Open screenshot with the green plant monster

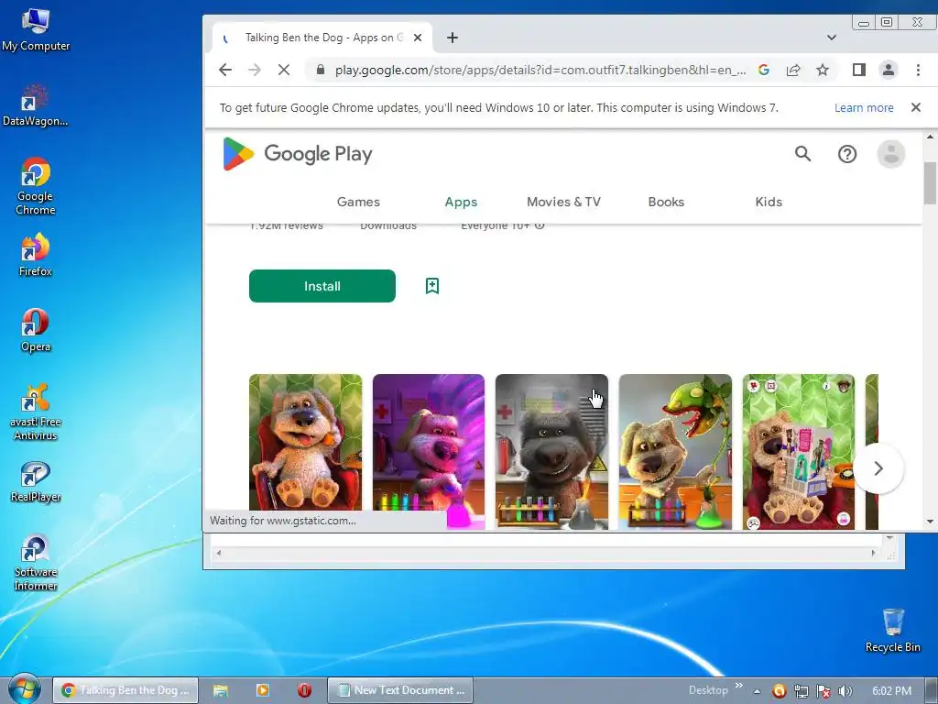pyautogui.click(x=675, y=451)
